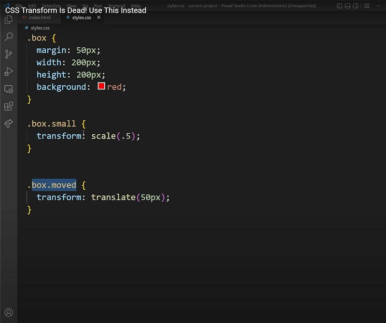Open Source Control view
The width and height of the screenshot is (386, 323).
coord(9,54)
